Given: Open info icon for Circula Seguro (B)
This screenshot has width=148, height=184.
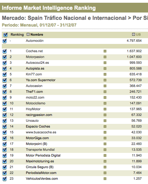Looking at the screenshot, I should click(x=105, y=167).
